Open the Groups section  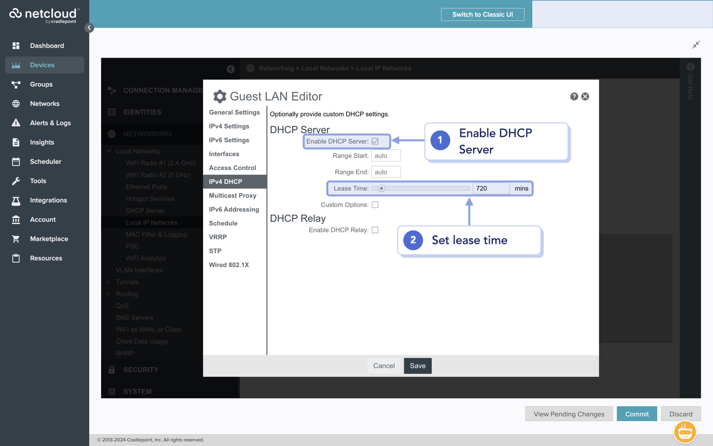point(41,84)
